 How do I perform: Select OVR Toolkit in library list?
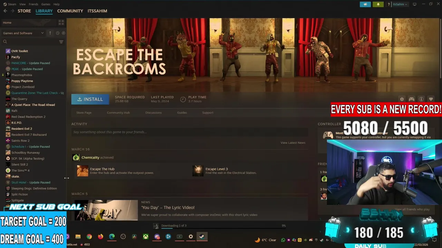19,51
